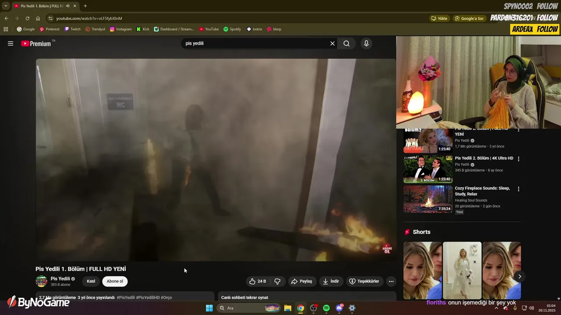The height and width of the screenshot is (315, 561).
Task: Open the Trendyol bookmark
Action: [x=95, y=29]
